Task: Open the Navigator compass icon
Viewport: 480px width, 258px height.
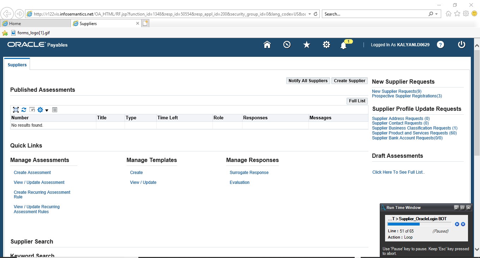Action: tap(287, 45)
